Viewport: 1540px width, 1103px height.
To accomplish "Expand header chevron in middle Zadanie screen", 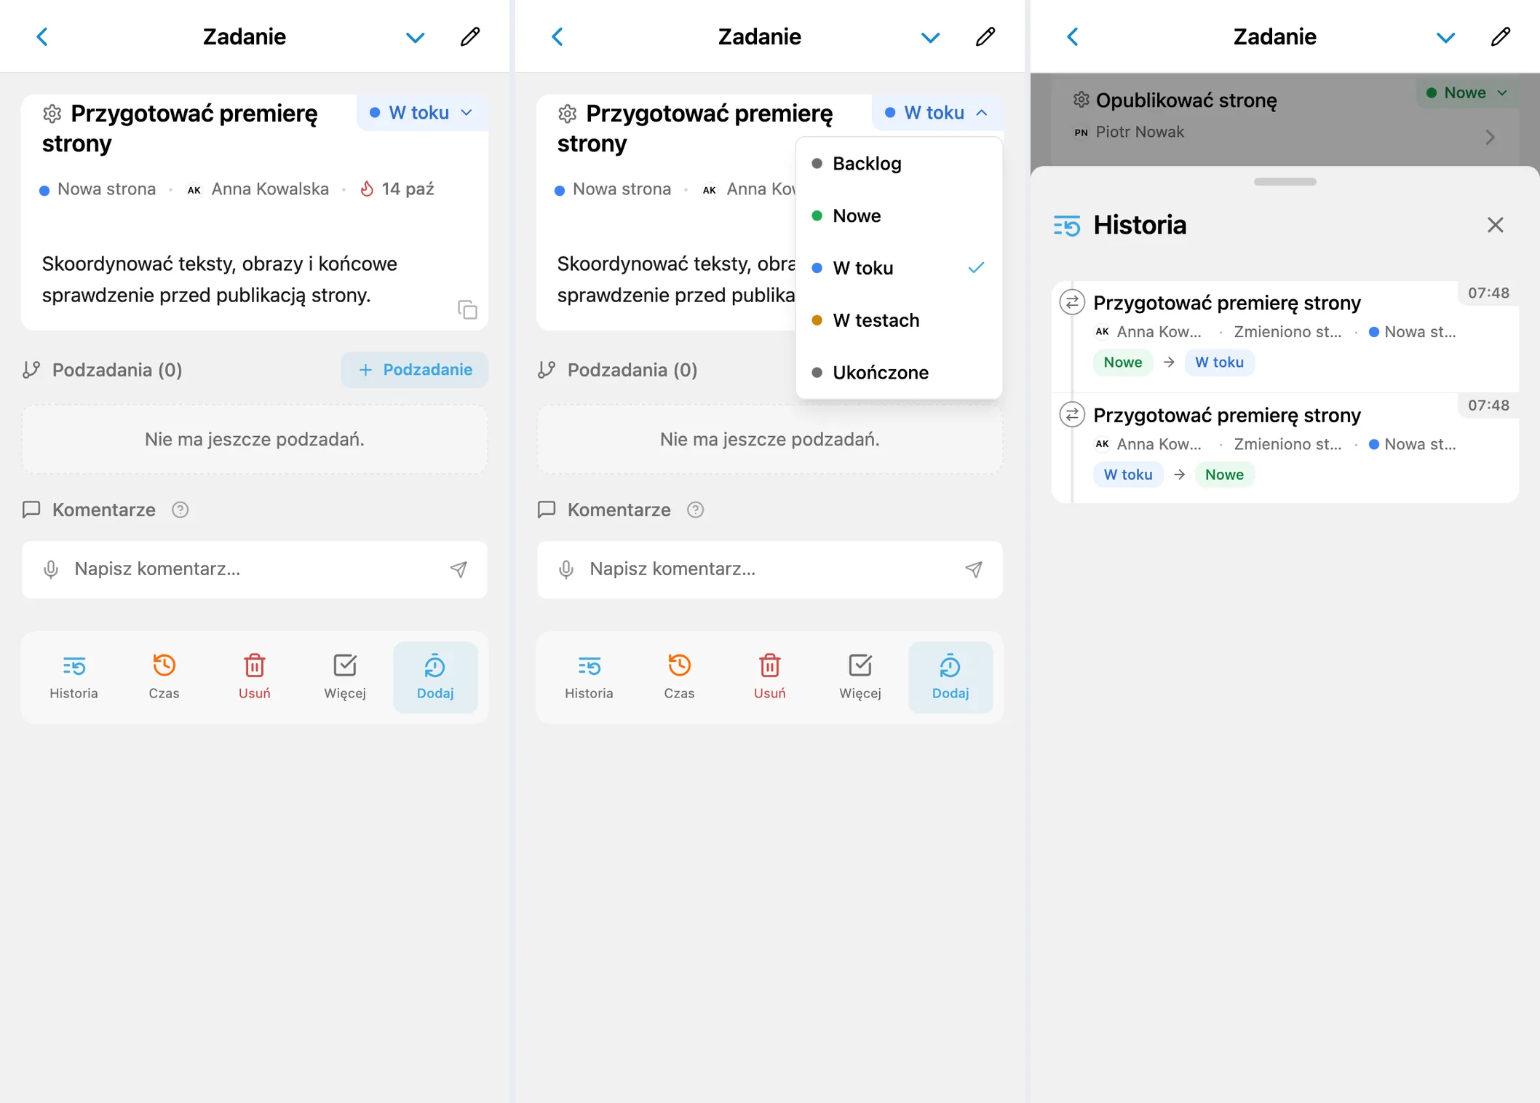I will [x=930, y=37].
